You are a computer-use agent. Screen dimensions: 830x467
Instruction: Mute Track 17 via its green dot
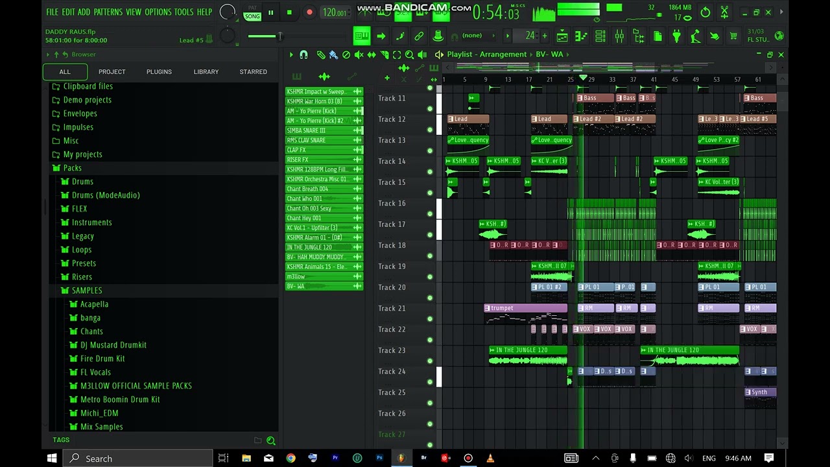(429, 235)
